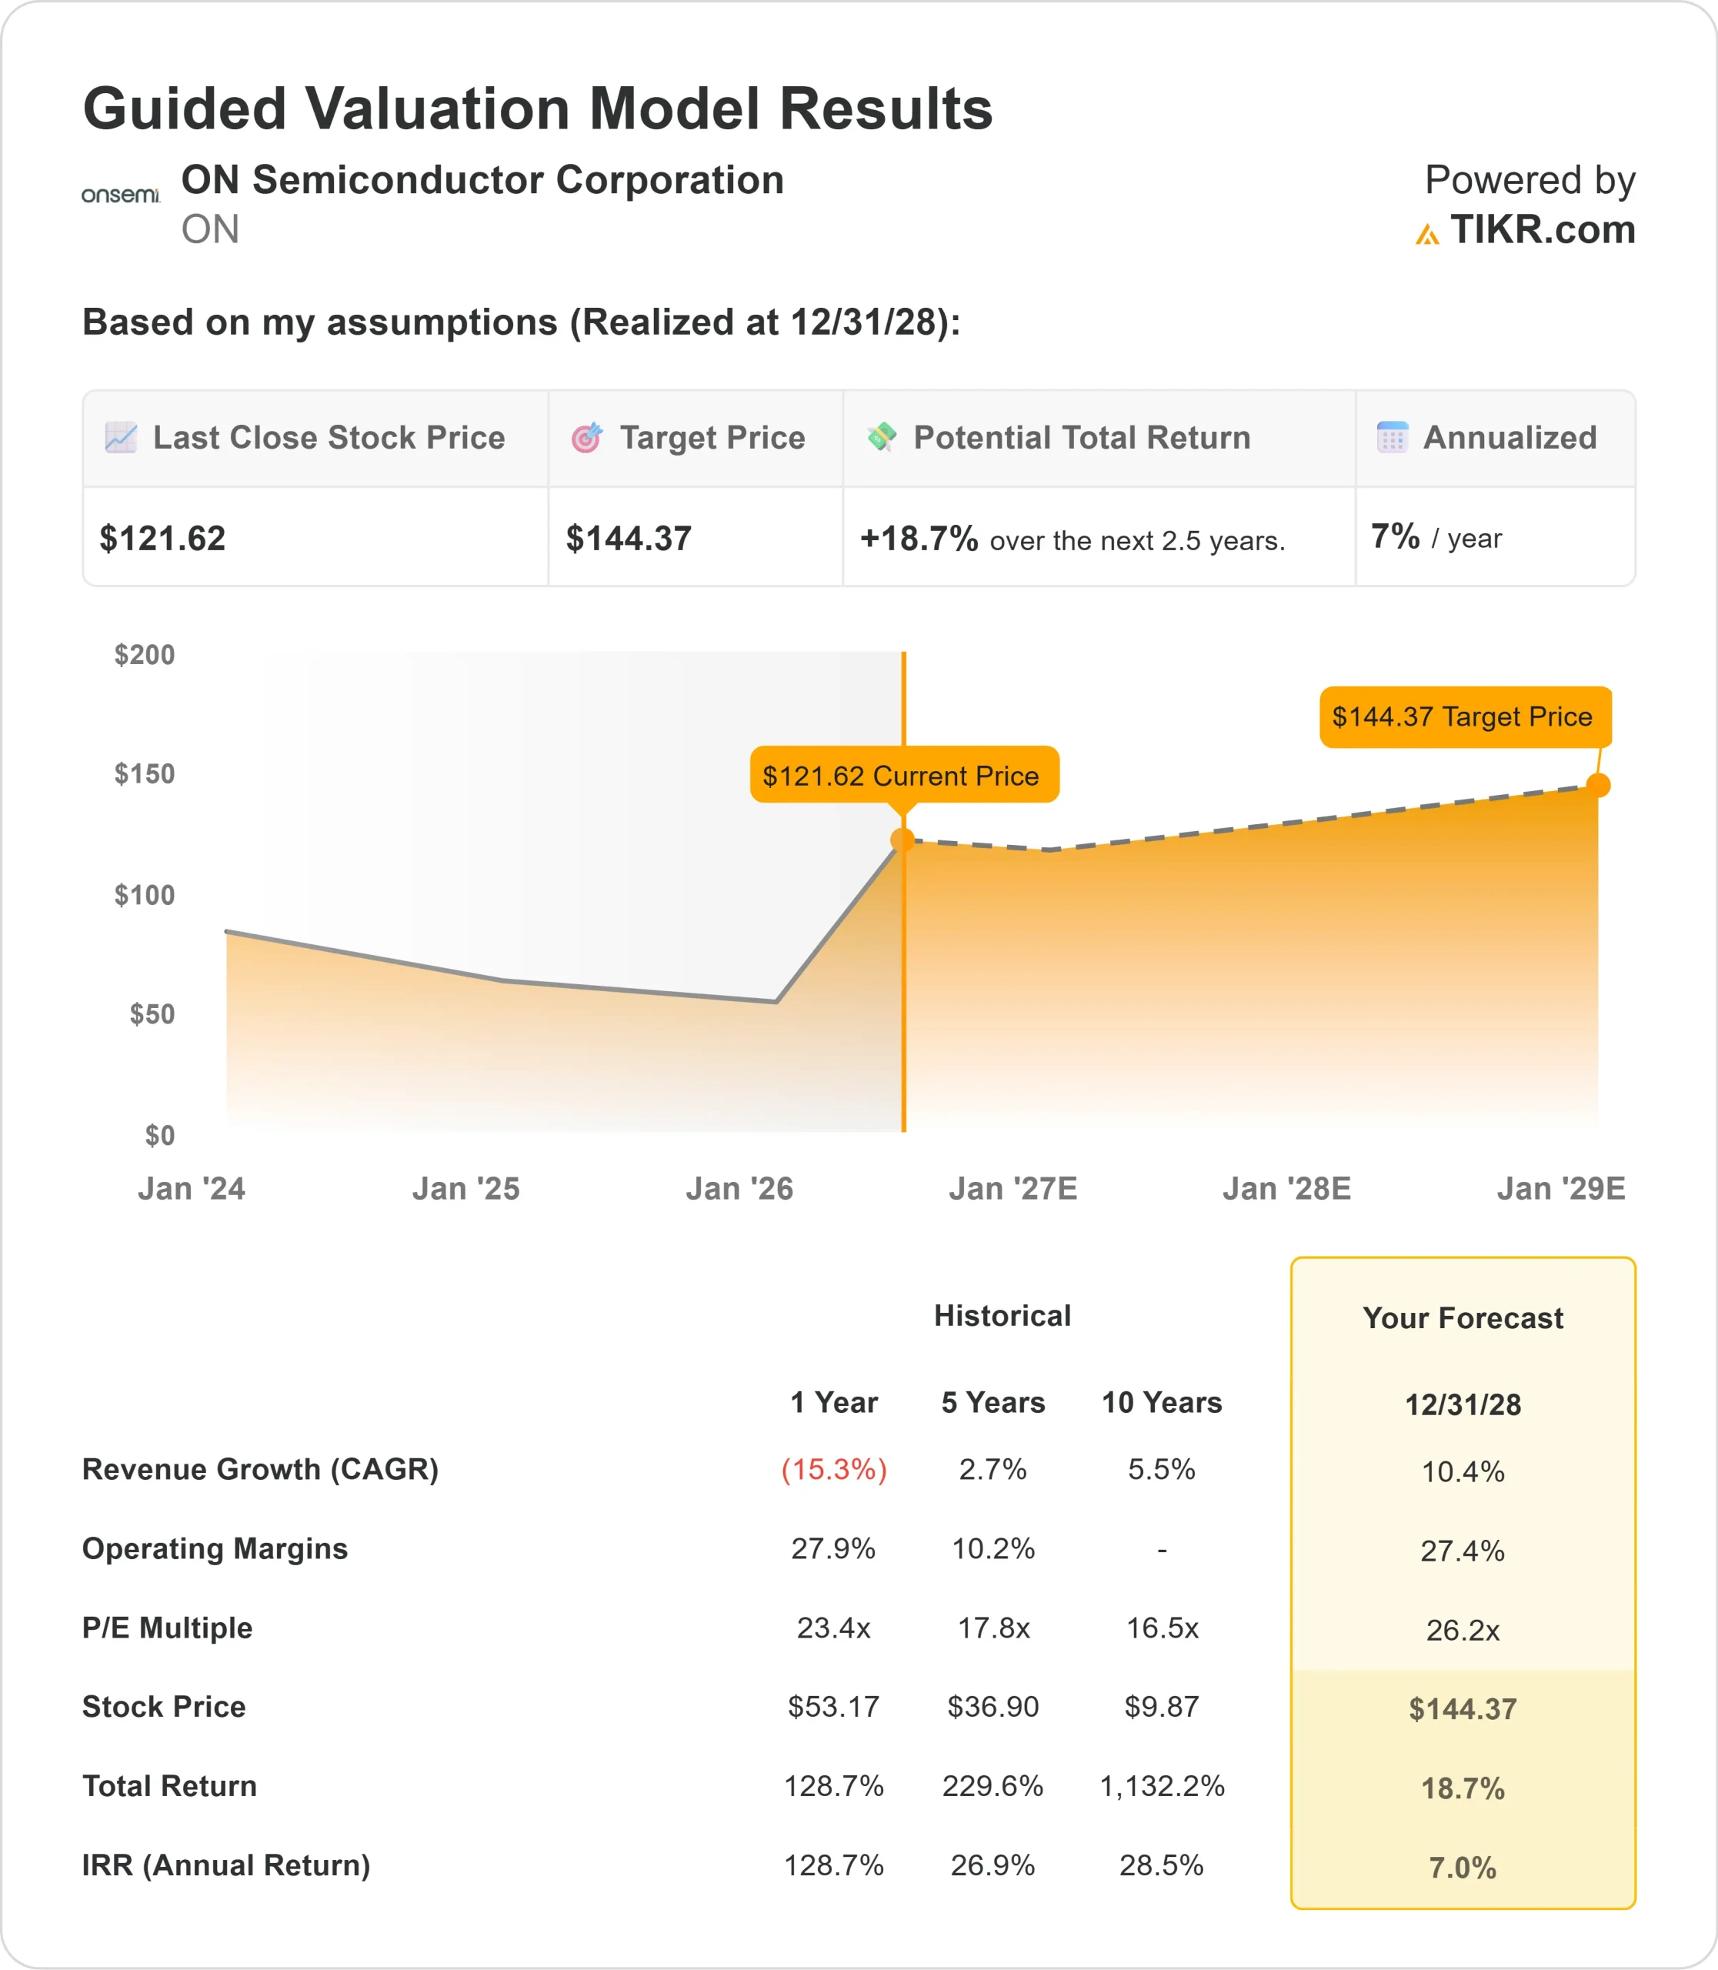Image resolution: width=1718 pixels, height=1970 pixels.
Task: Click the +18.7% potential return value
Action: tap(919, 539)
